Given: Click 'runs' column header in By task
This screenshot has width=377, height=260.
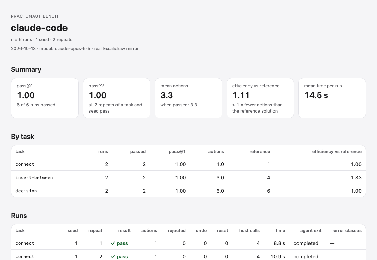Looking at the screenshot, I should pyautogui.click(x=103, y=152).
